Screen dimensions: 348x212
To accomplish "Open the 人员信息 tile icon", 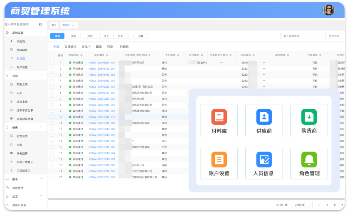I will (x=264, y=160).
